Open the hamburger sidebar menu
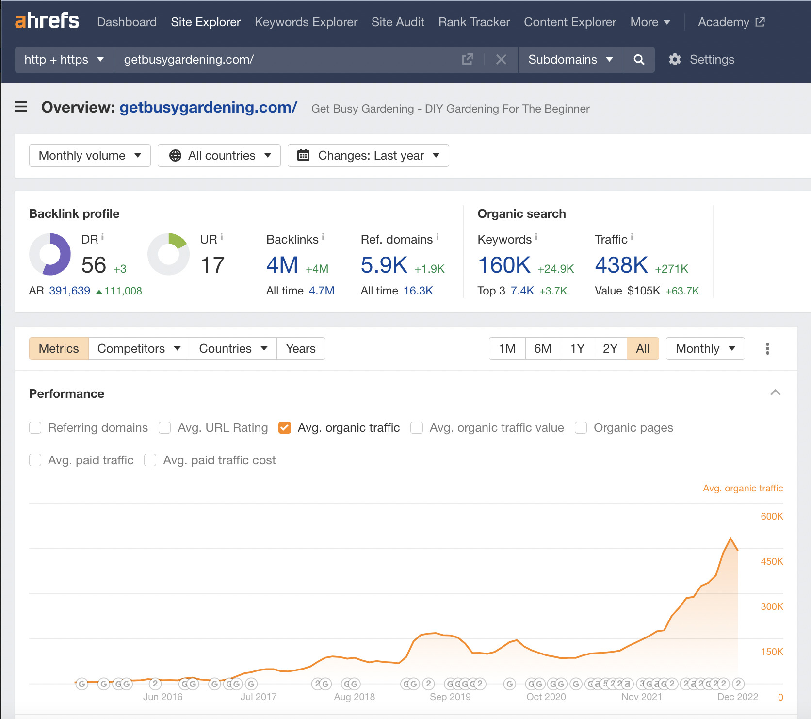Screen dimensions: 811x719 click(x=21, y=107)
